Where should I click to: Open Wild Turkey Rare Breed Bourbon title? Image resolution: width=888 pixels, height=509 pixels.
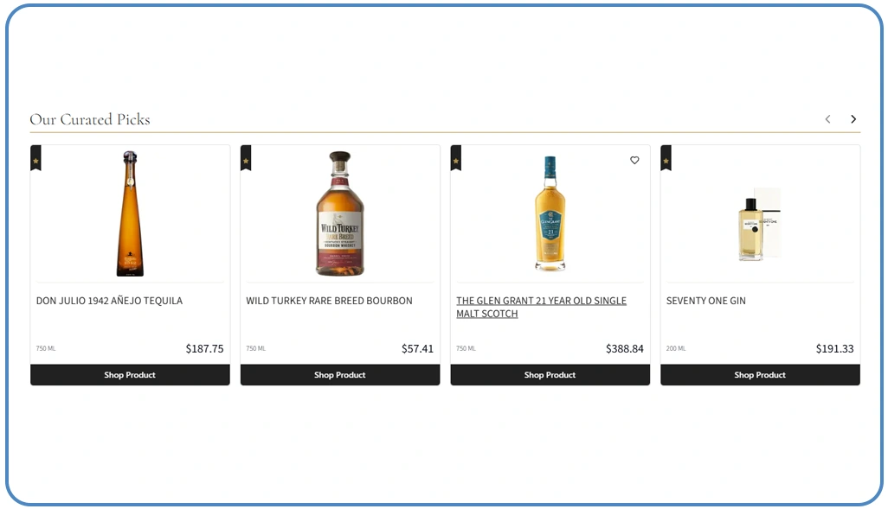[x=329, y=301]
